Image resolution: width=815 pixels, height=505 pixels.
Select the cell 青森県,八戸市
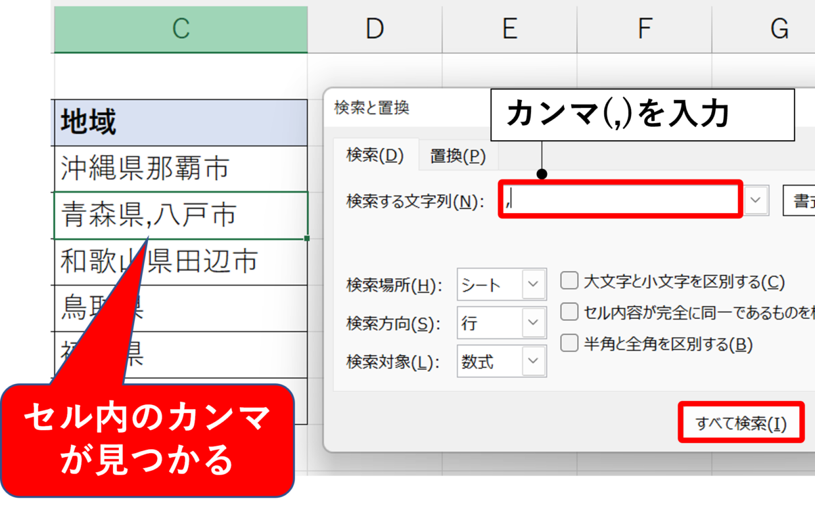[x=180, y=216]
